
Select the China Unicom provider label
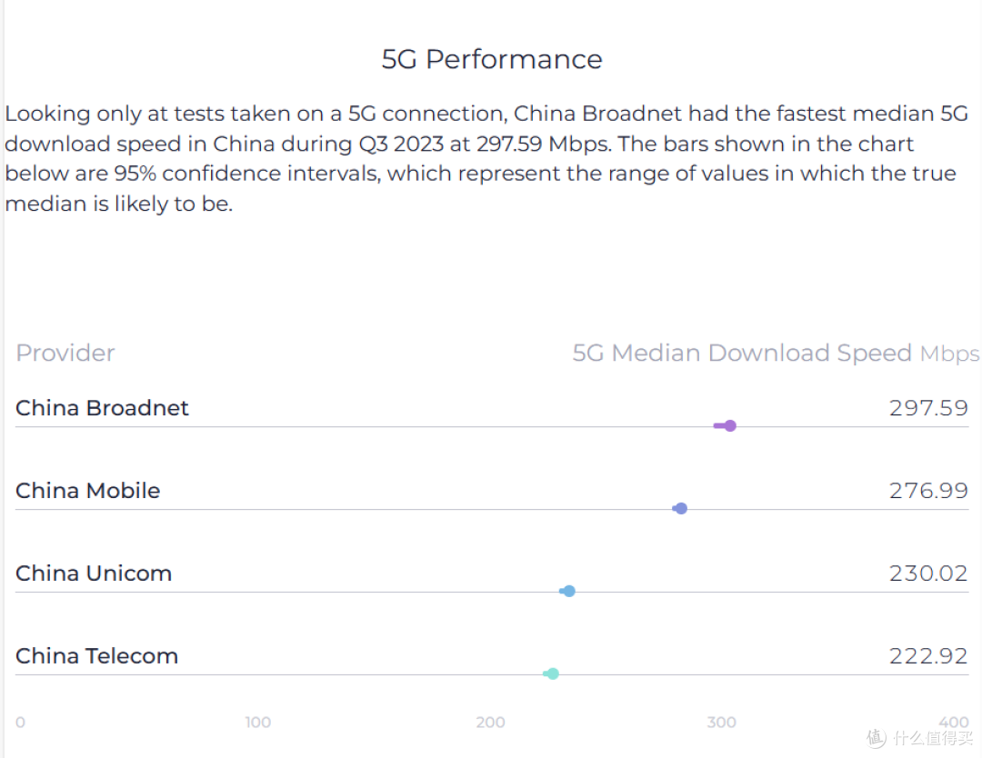[x=94, y=573]
